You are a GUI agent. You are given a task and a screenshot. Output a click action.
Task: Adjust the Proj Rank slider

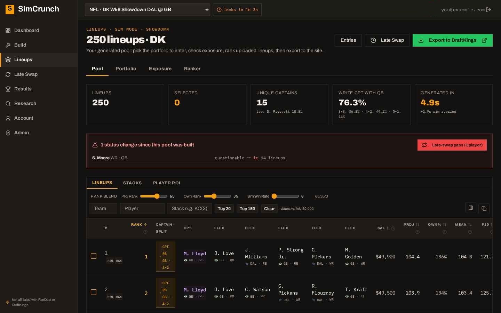153,196
